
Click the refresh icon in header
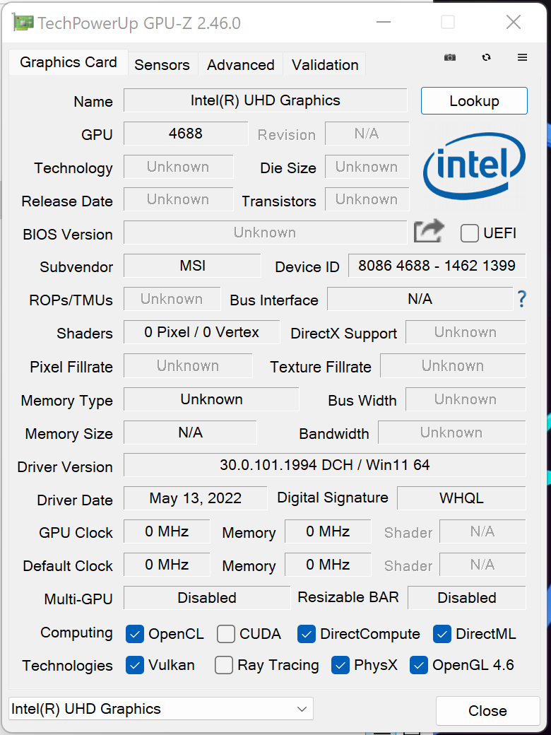pyautogui.click(x=486, y=57)
